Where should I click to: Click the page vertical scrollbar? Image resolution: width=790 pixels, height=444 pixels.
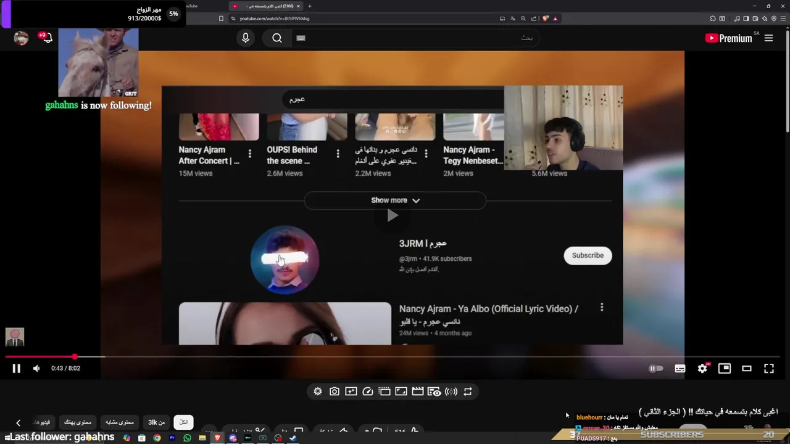787,80
